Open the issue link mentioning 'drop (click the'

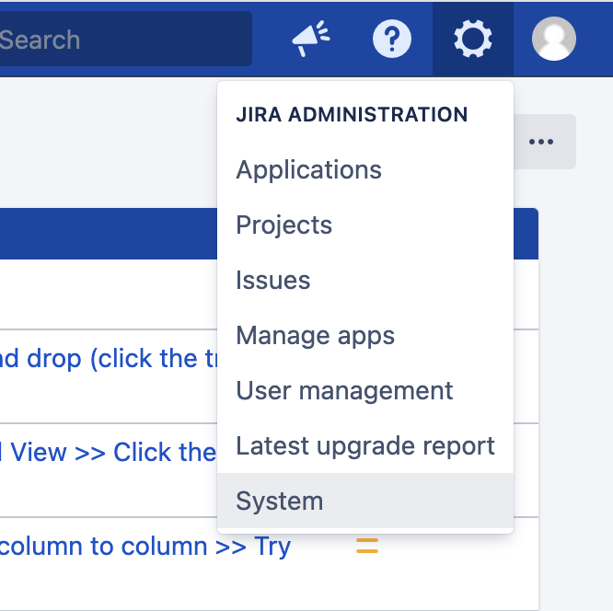point(109,358)
